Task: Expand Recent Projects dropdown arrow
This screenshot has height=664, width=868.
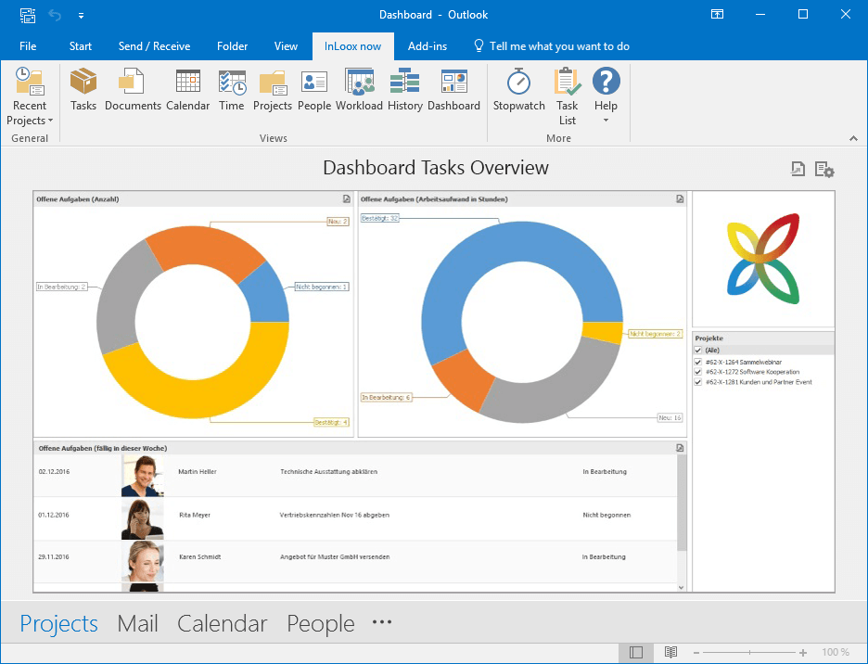Action: click(50, 121)
